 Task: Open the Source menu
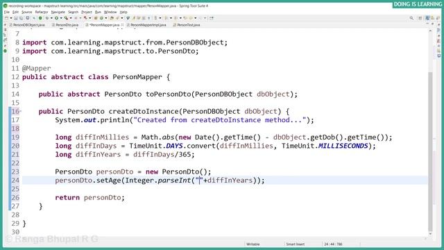(x=26, y=12)
